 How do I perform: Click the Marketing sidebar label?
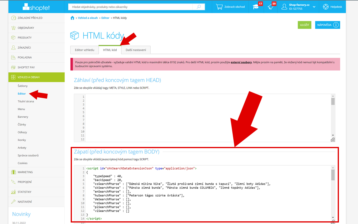tap(25, 172)
